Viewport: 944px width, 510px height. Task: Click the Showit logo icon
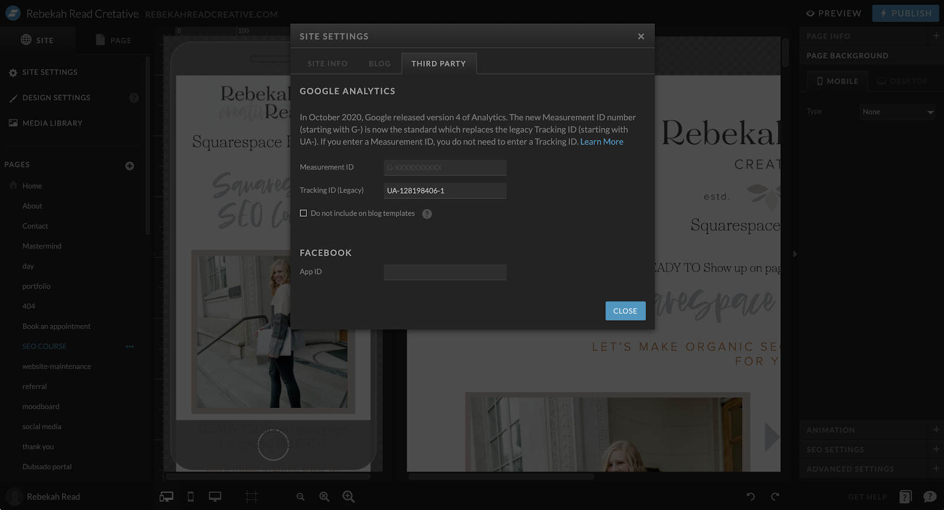point(12,13)
